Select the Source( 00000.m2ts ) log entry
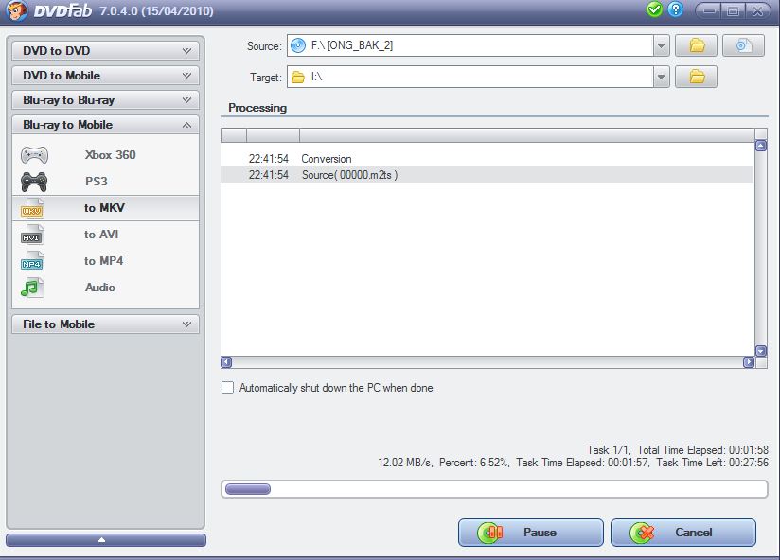Screen dimensions: 780x560 click(487, 175)
